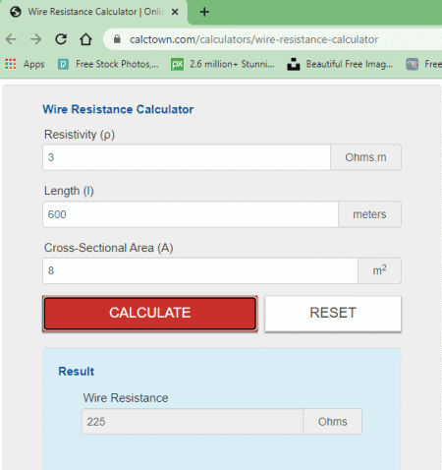Click the Resistivity (ρ) label

(x=80, y=135)
